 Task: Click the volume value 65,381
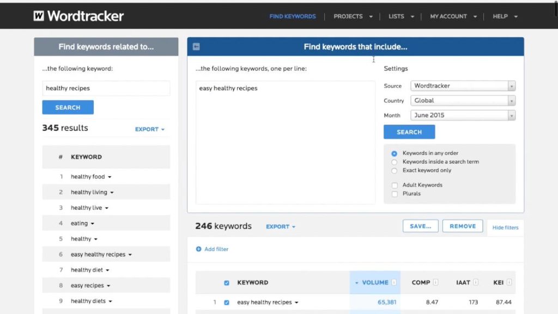point(387,302)
